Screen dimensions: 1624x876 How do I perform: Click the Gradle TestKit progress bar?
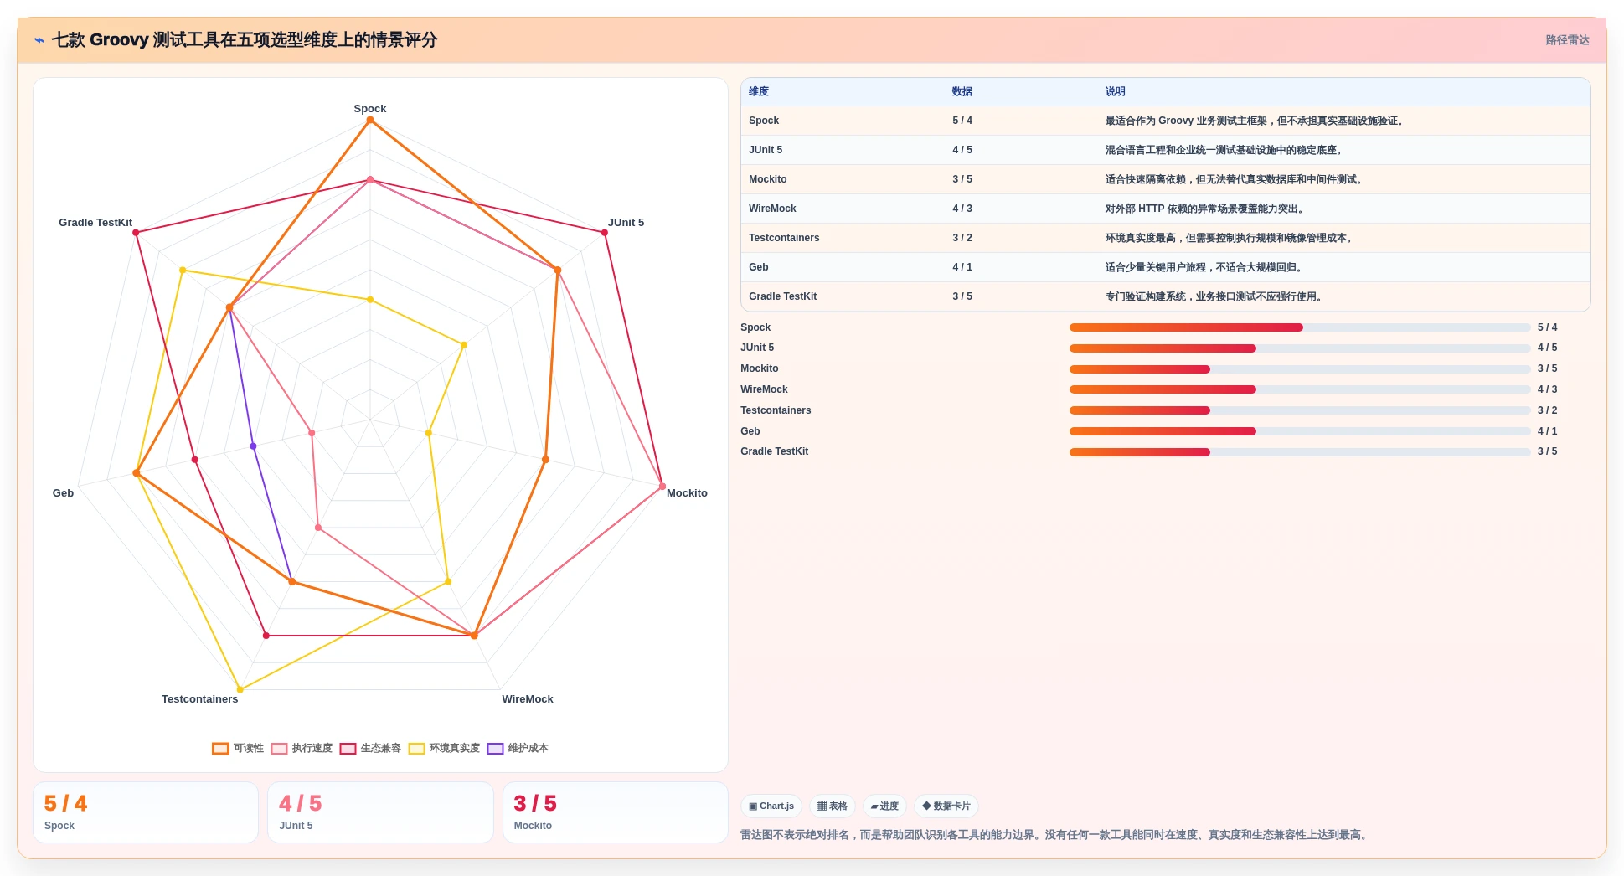point(1300,452)
